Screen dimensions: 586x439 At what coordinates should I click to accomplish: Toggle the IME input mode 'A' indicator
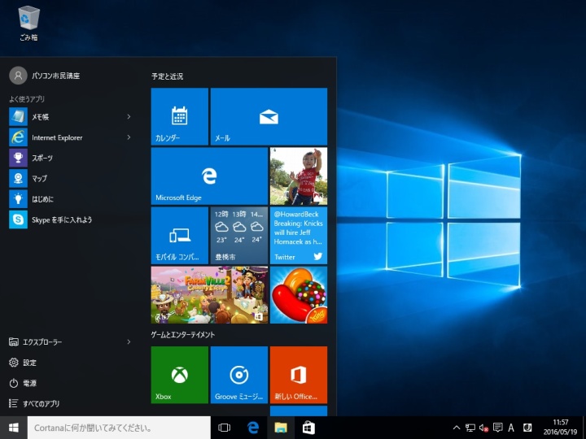coord(511,428)
